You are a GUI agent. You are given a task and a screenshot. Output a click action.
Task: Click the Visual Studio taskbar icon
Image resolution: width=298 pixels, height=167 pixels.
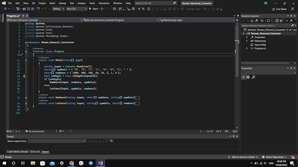click(x=100, y=163)
